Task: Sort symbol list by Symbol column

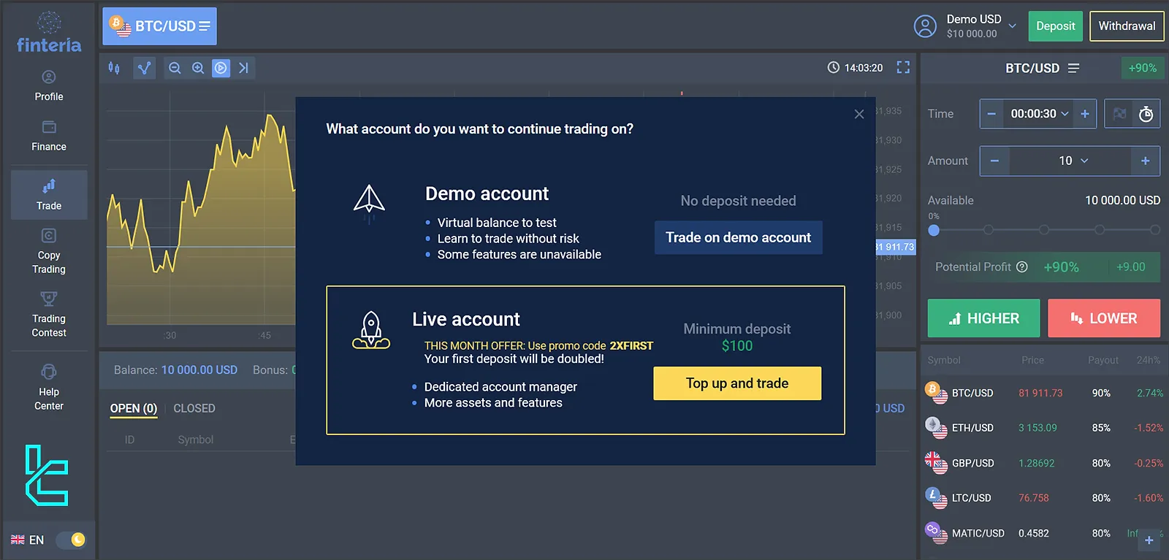Action: (x=944, y=360)
